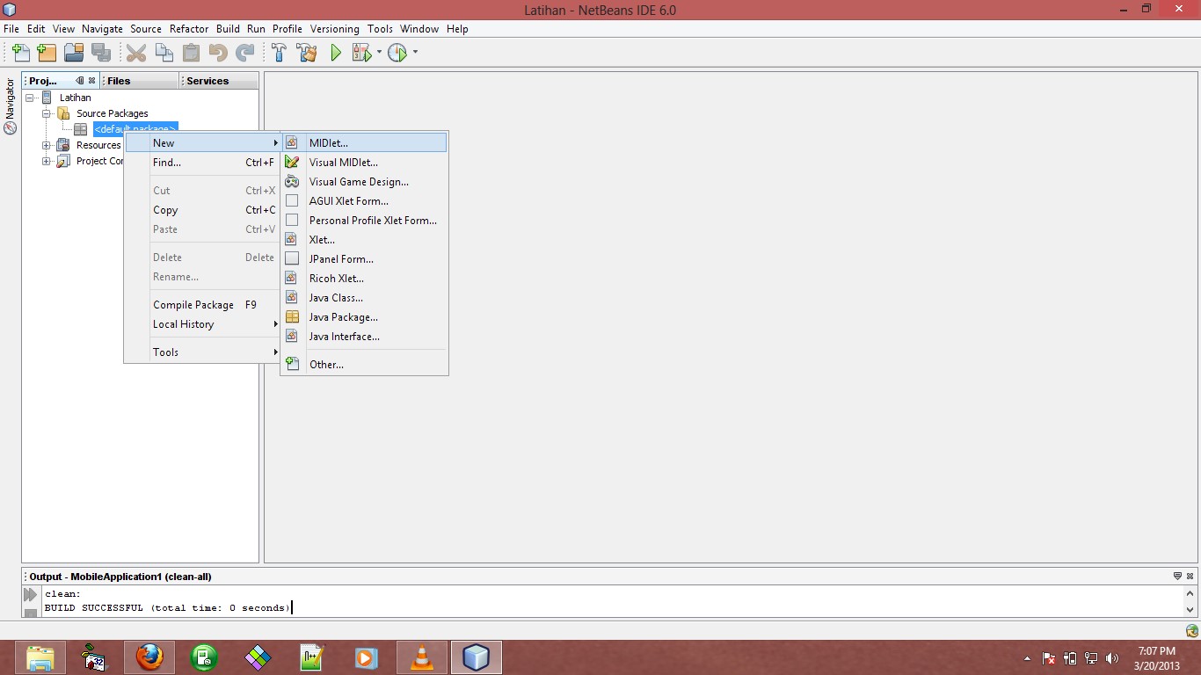Screen dimensions: 1201x675
Task: Close the Output panel with its X
Action: pyautogui.click(x=1190, y=577)
